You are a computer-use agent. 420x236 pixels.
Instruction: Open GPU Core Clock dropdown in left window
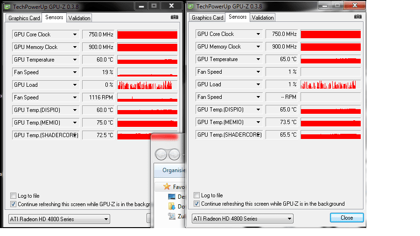pyautogui.click(x=75, y=35)
